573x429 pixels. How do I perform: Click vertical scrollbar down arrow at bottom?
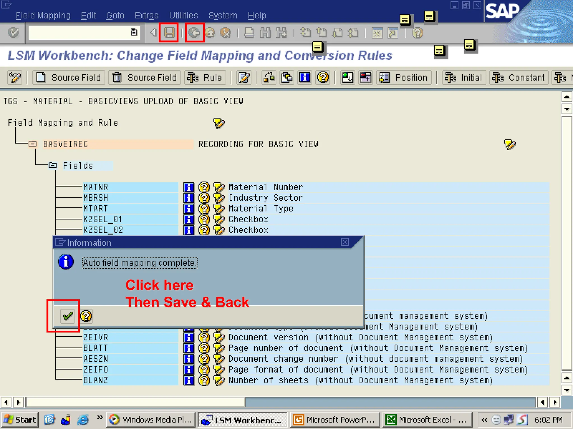pyautogui.click(x=567, y=390)
